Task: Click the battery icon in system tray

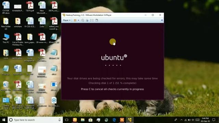Action: click(x=189, y=120)
